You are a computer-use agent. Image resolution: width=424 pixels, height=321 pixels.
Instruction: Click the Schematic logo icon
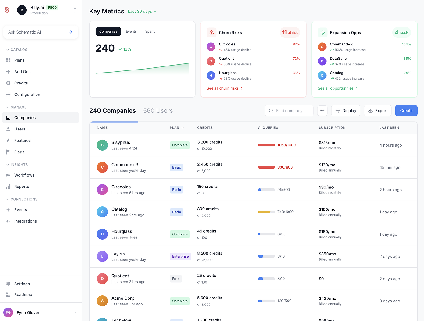[7, 10]
